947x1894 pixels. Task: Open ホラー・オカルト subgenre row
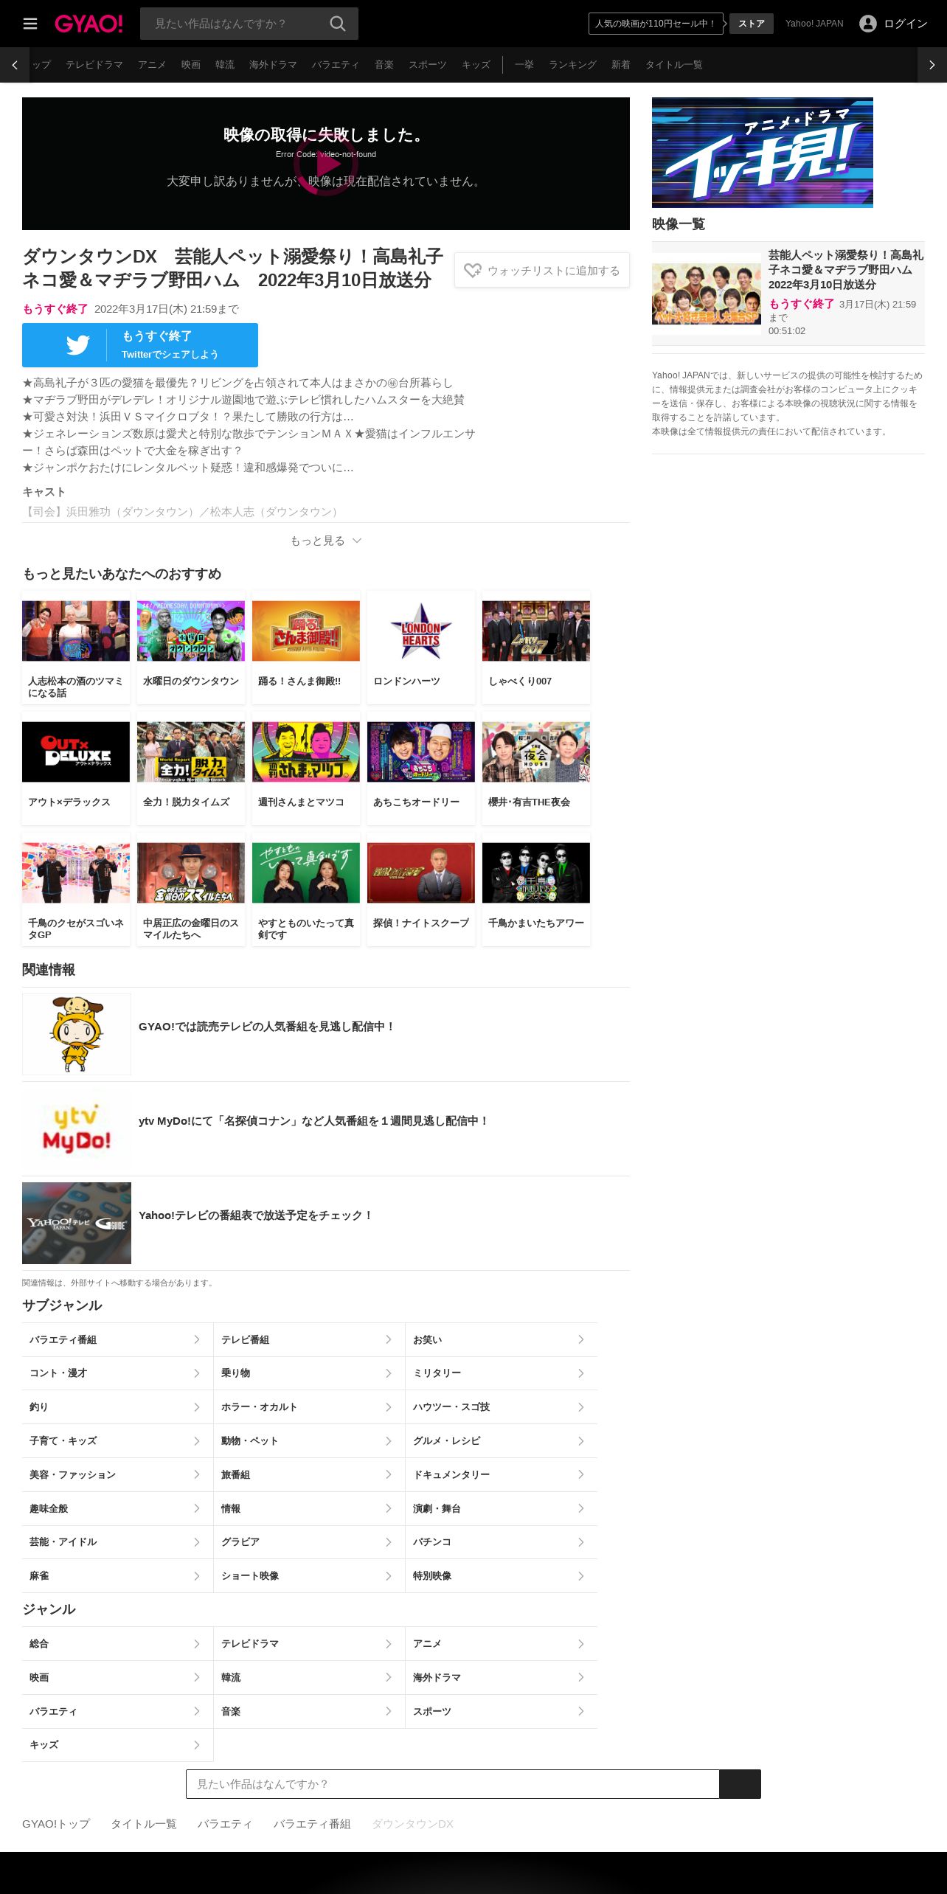309,1406
